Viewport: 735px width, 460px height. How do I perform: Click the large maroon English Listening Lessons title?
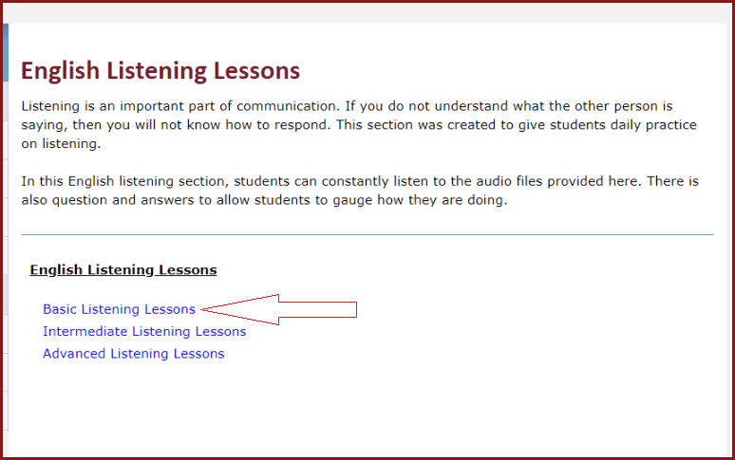(160, 71)
